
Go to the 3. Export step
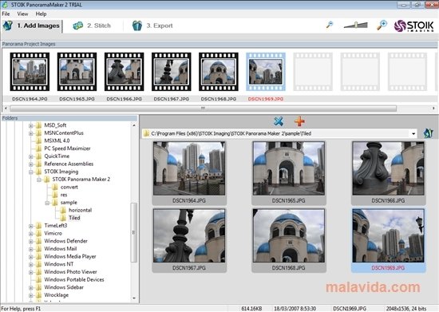[152, 26]
